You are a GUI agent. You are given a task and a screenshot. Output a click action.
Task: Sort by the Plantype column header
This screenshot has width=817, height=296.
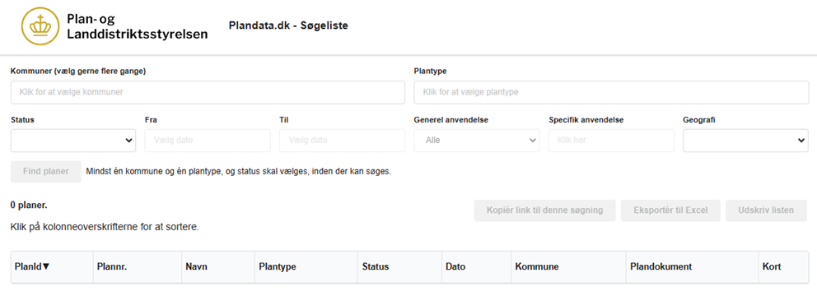pyautogui.click(x=278, y=267)
